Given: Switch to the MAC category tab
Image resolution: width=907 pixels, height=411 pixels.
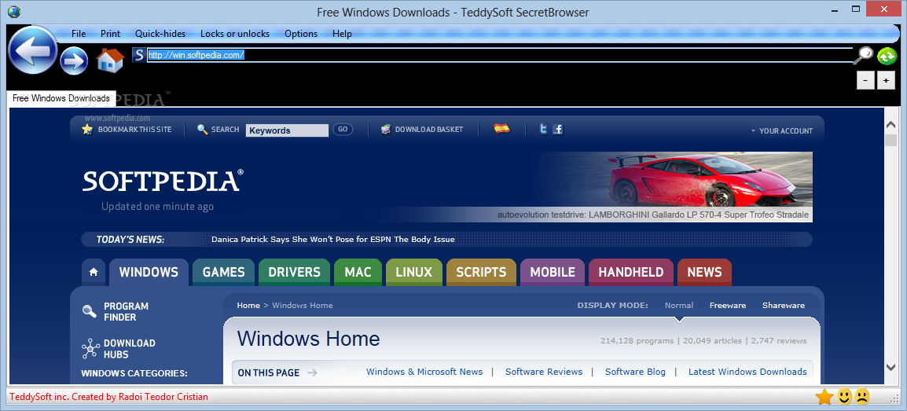Looking at the screenshot, I should pos(358,272).
